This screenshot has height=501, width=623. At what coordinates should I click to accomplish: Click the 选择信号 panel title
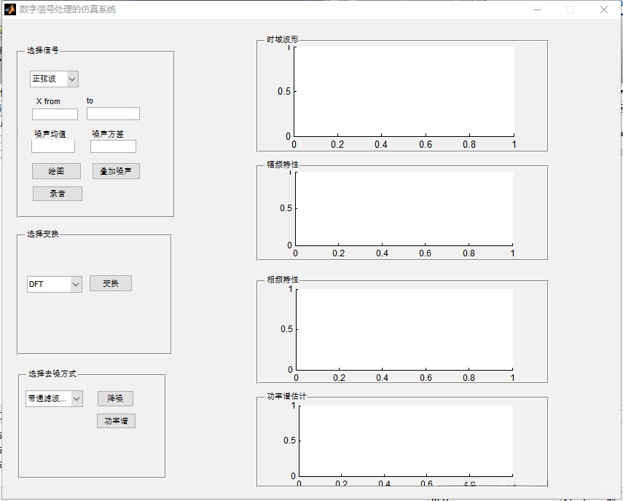pyautogui.click(x=43, y=50)
